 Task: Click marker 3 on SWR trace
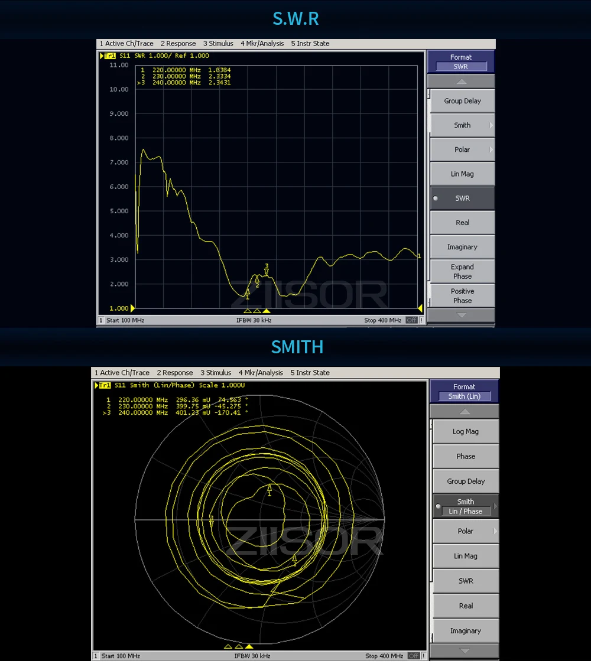[267, 269]
